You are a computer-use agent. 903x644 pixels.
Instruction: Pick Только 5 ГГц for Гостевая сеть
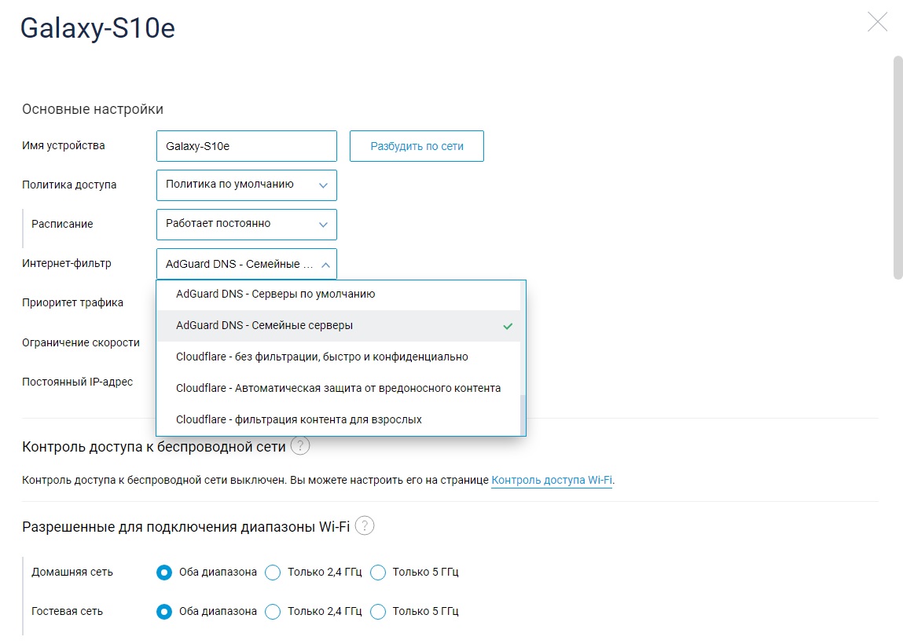(x=378, y=611)
